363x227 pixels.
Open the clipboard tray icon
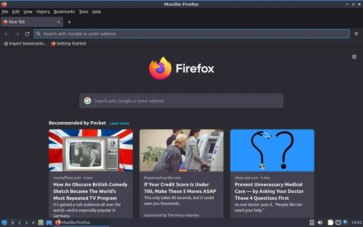point(330,222)
